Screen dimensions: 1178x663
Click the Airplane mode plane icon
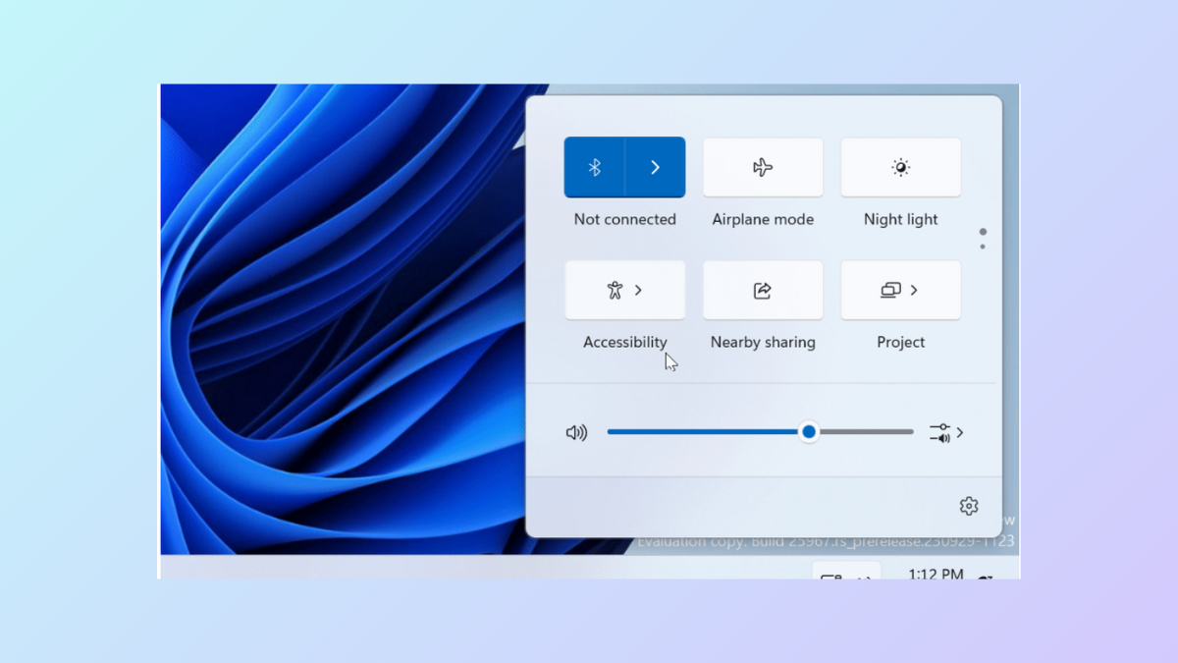click(763, 167)
